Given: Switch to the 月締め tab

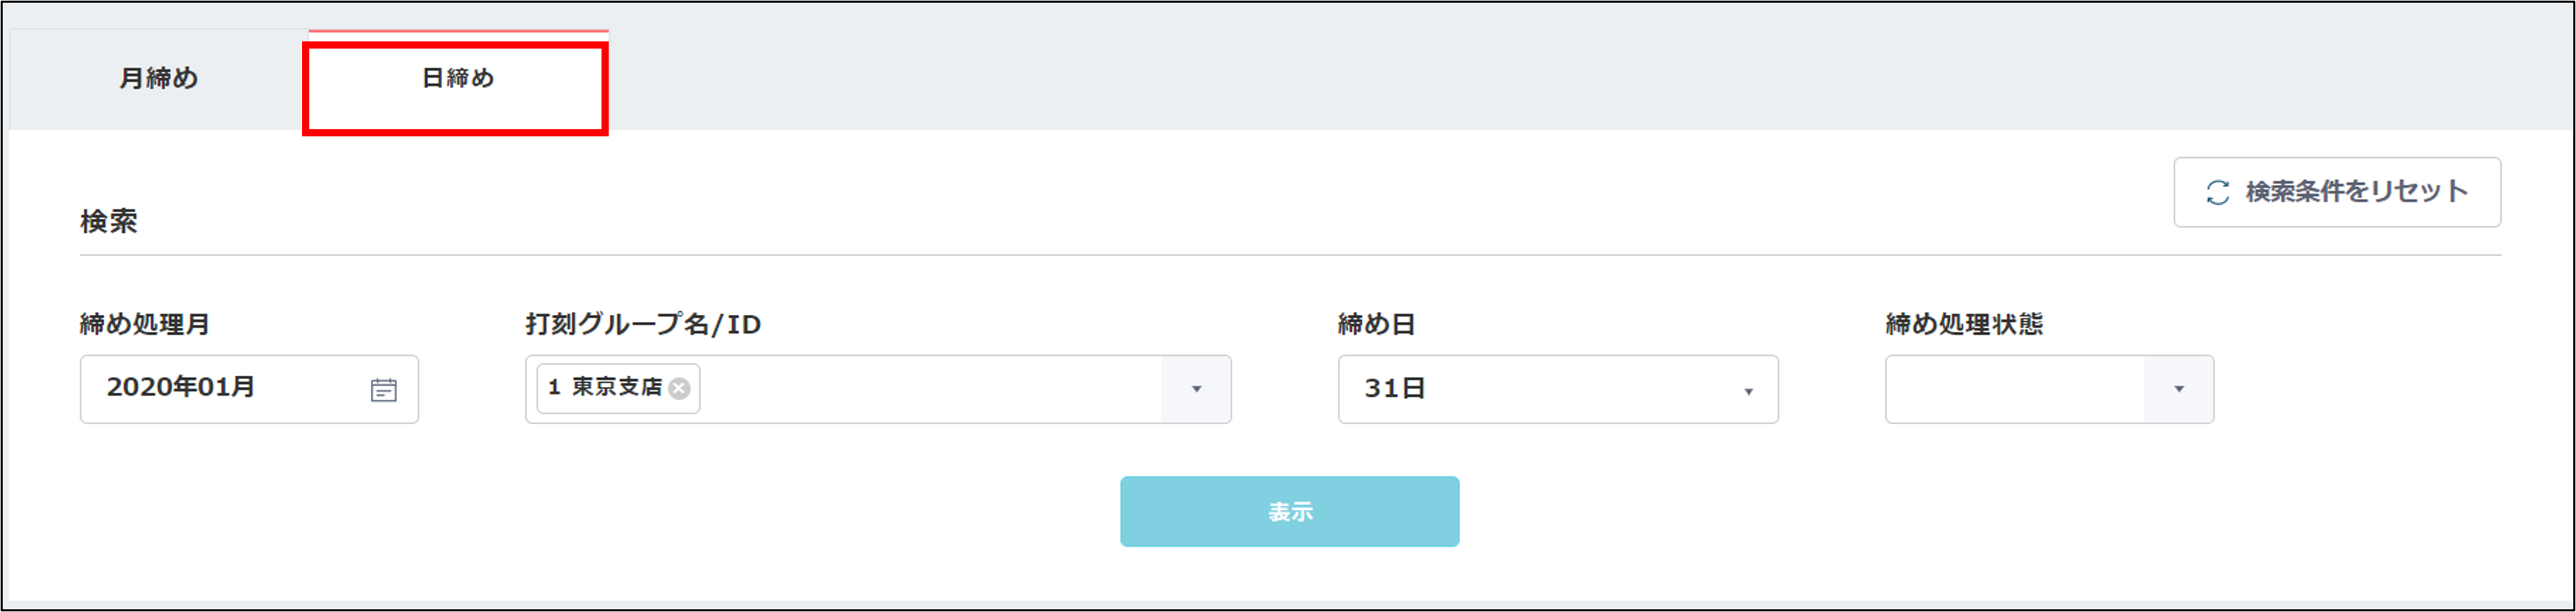Looking at the screenshot, I should [x=158, y=79].
